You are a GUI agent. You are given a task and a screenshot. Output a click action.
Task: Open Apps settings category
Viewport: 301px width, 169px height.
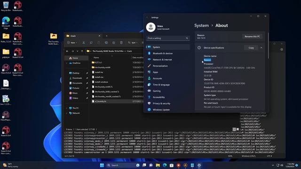click(x=168, y=72)
